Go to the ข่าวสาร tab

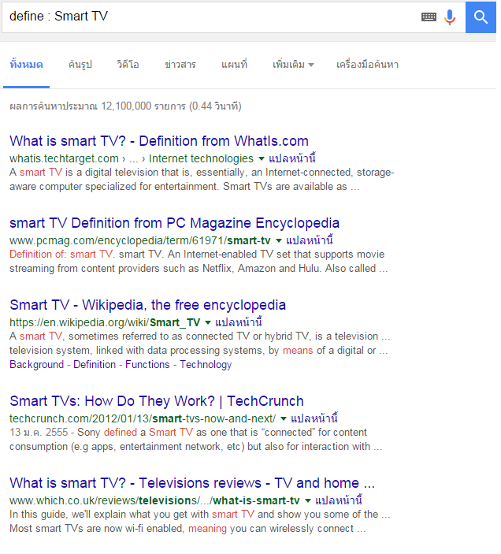(180, 65)
